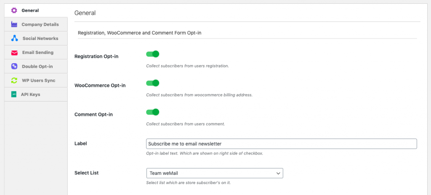Click the red Email Sending envelope icon
431x195 pixels.
click(14, 53)
